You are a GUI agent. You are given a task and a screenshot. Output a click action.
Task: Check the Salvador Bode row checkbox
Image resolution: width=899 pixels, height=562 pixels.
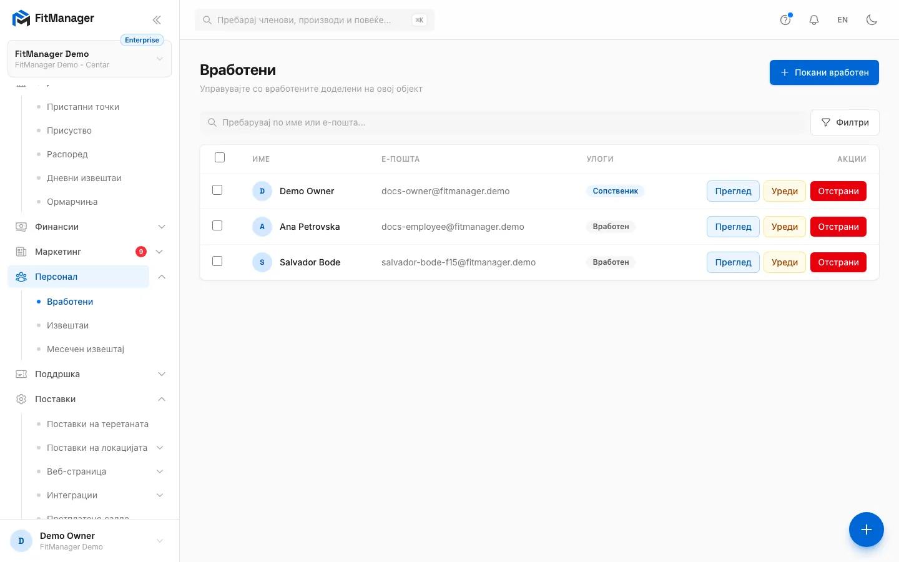pyautogui.click(x=217, y=261)
